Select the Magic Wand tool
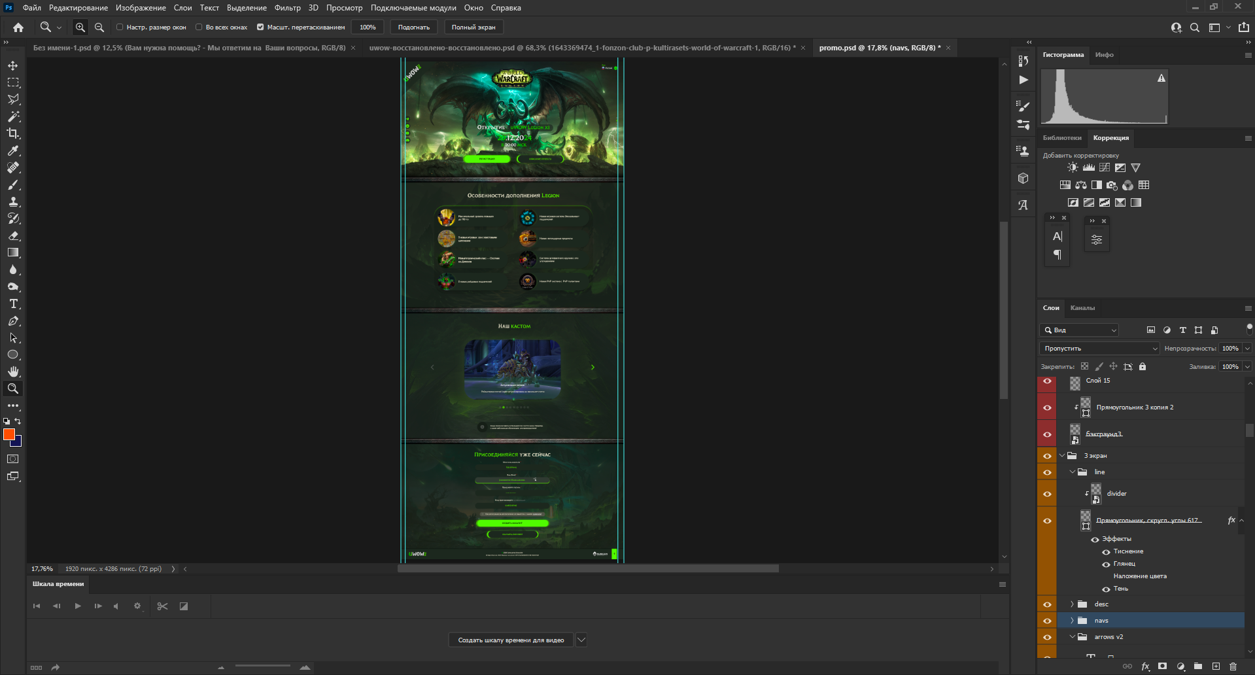This screenshot has height=675, width=1255. [13, 116]
